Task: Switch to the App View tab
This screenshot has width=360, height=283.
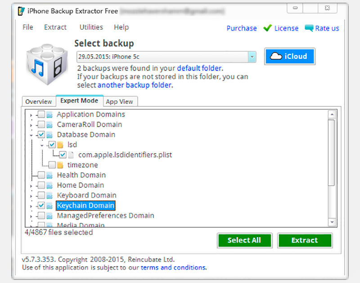Action: point(120,102)
